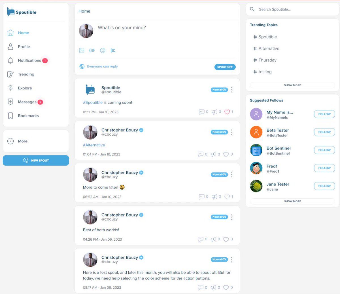340x294 pixels.
Task: Add a poll using the composer icon
Action: point(113,51)
